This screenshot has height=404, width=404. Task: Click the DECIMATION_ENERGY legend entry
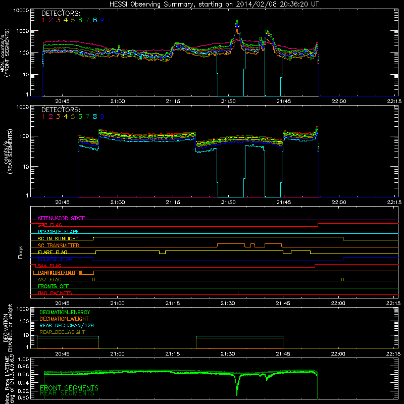pos(65,312)
